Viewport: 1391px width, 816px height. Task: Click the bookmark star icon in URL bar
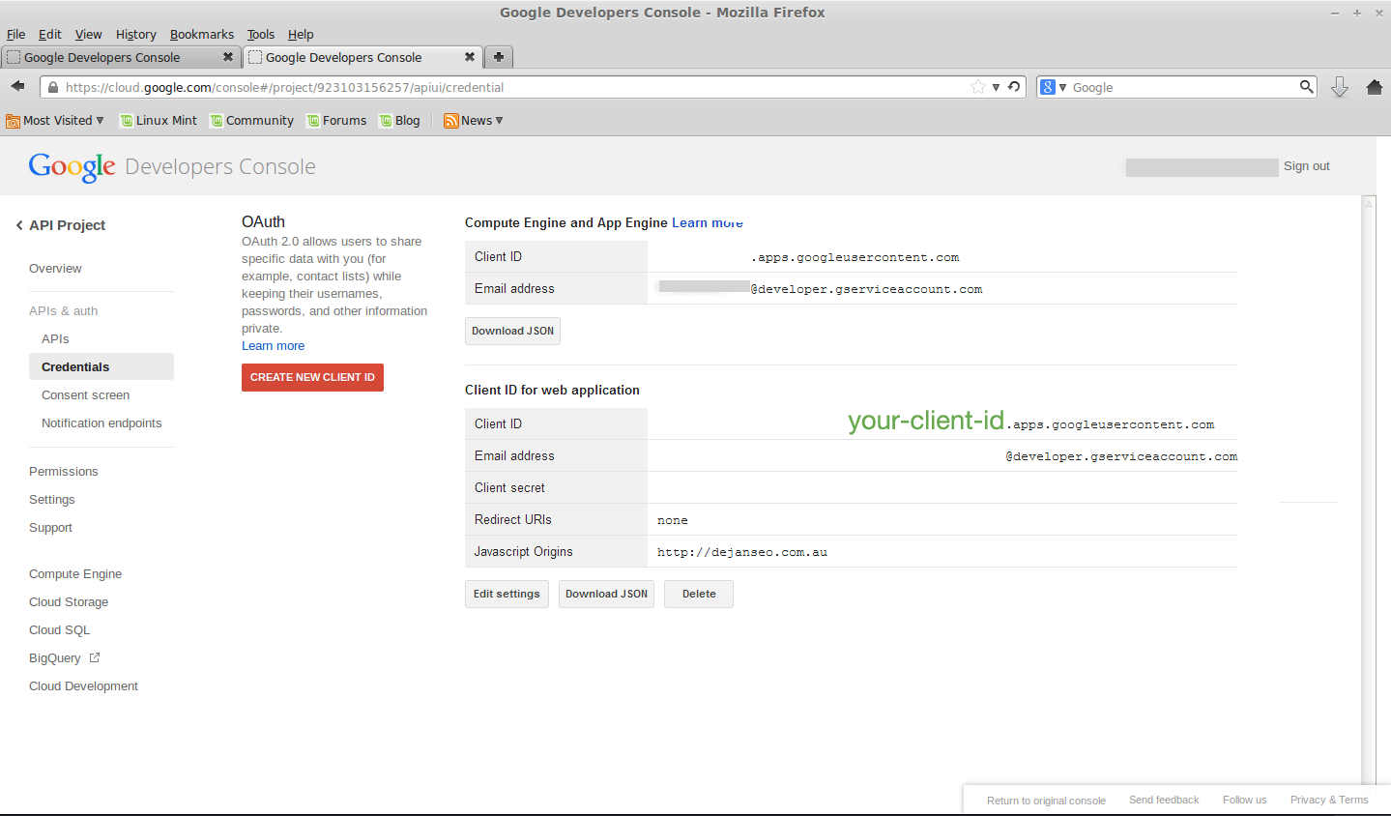point(978,87)
